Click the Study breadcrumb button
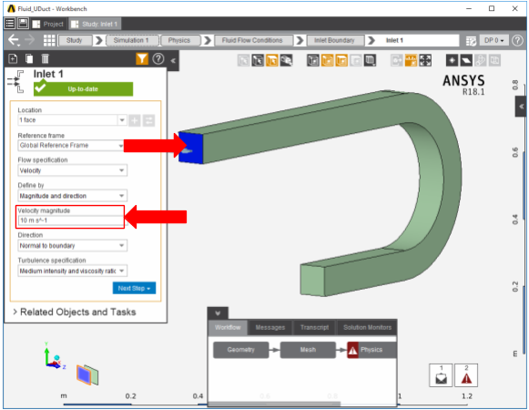 coord(75,40)
